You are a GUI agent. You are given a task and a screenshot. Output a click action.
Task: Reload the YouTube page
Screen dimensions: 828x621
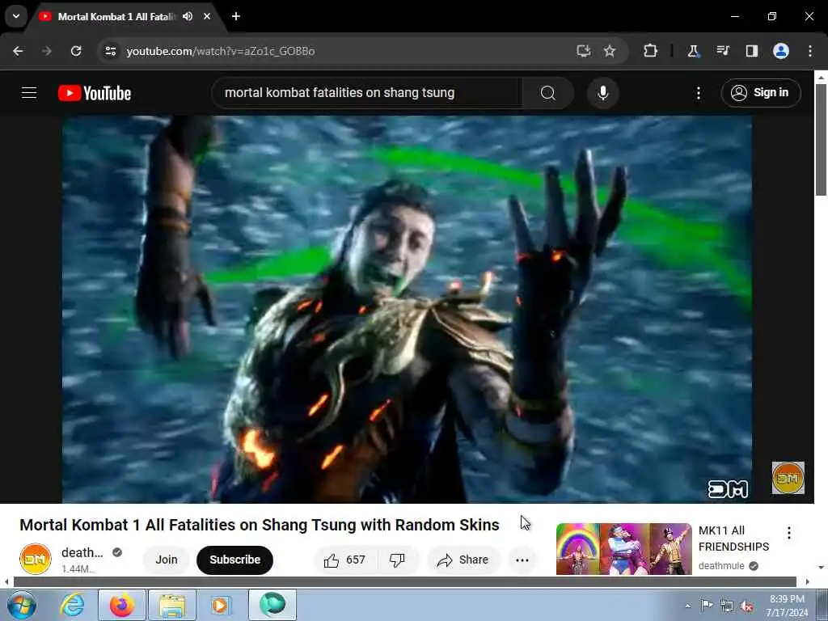click(76, 51)
